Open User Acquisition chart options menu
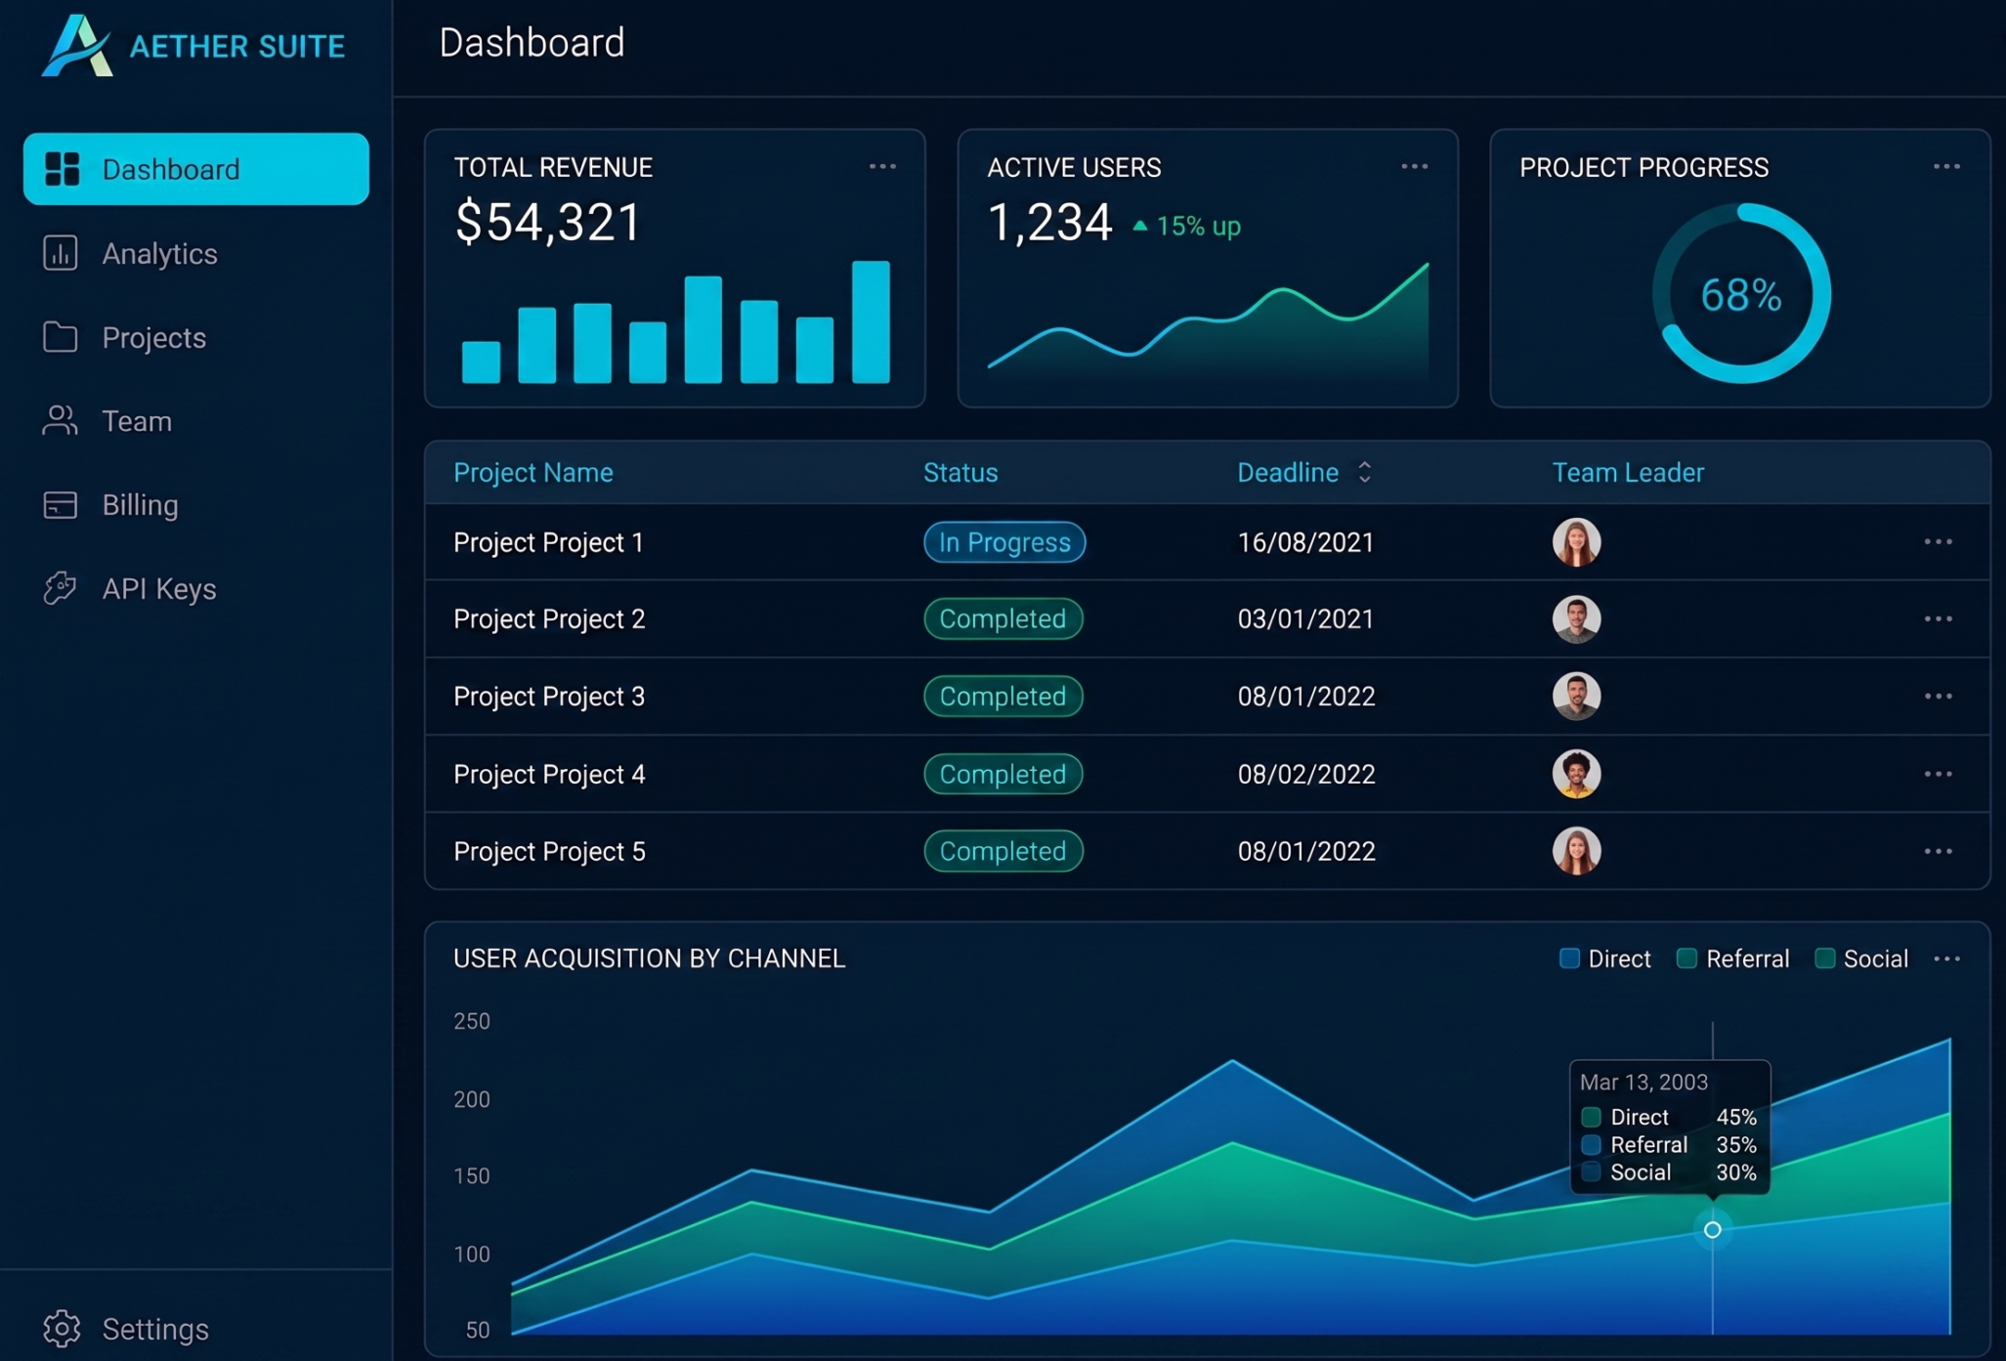Viewport: 2006px width, 1361px height. point(1946,959)
